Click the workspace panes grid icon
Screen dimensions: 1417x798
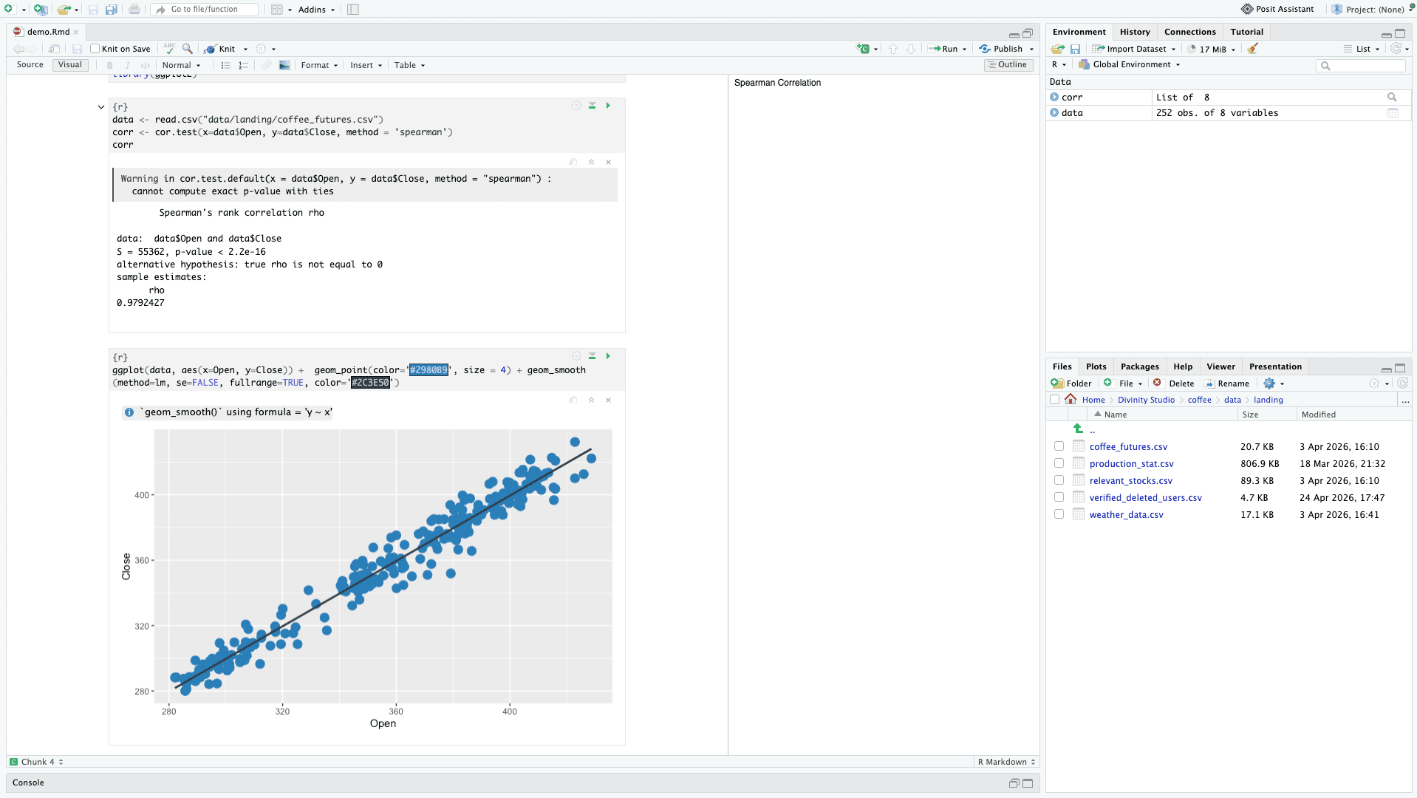tap(277, 10)
